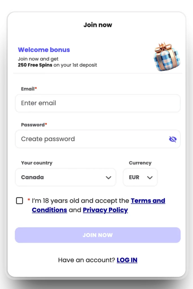Viewport: 193px width, 289px height.
Task: Click the JOIN NOW button
Action: pyautogui.click(x=97, y=235)
